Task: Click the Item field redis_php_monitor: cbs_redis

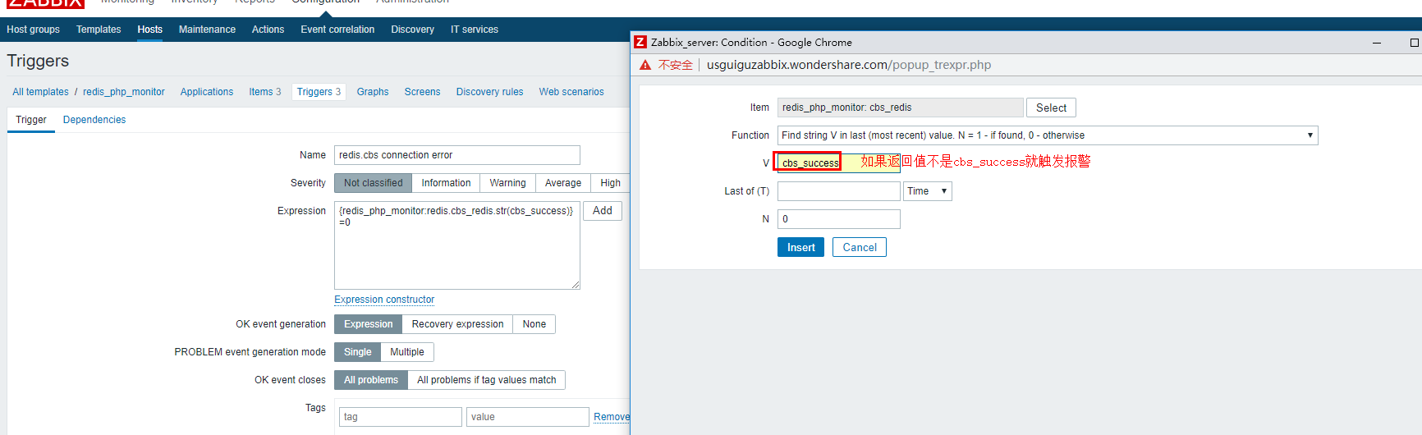Action: pyautogui.click(x=901, y=108)
